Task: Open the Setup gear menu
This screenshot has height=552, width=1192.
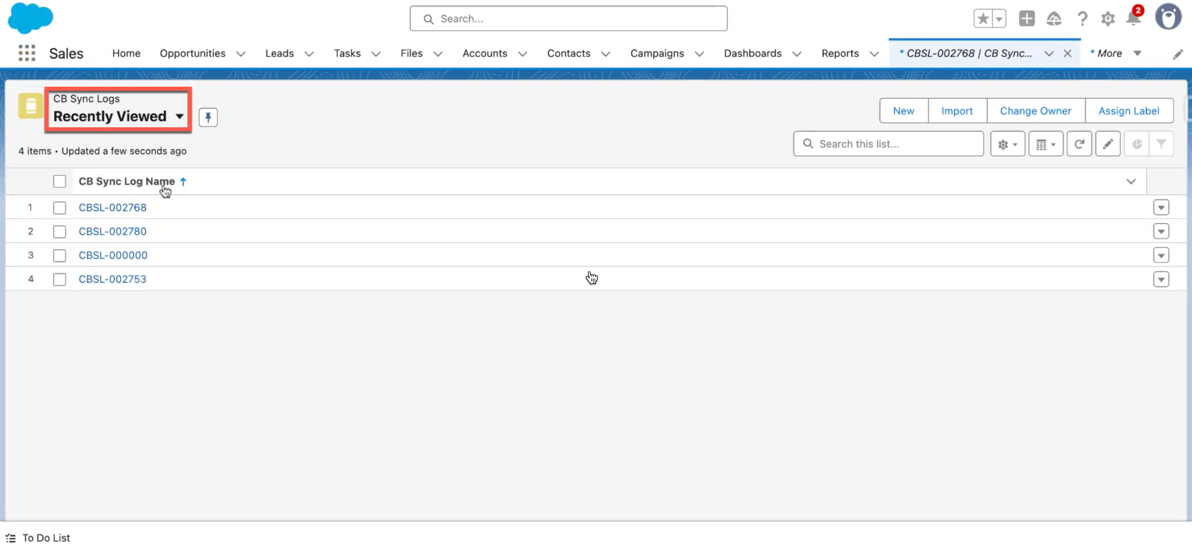Action: tap(1107, 19)
